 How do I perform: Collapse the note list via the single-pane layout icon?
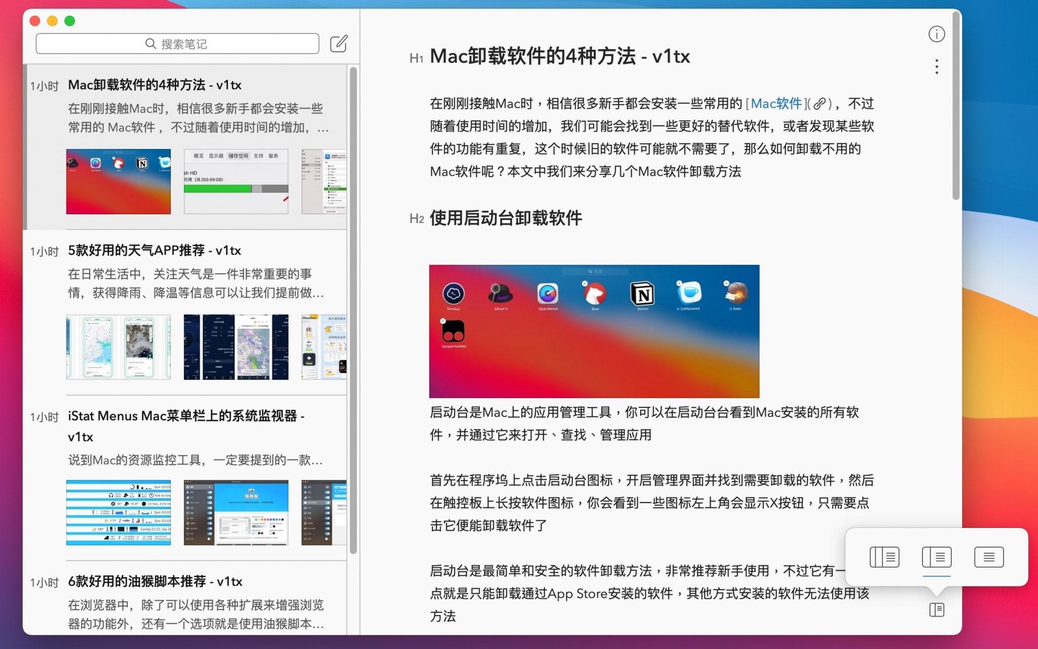coord(989,557)
